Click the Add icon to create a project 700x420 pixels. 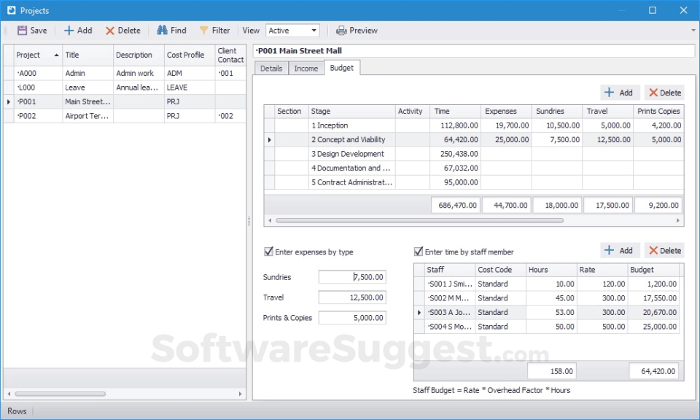click(69, 31)
